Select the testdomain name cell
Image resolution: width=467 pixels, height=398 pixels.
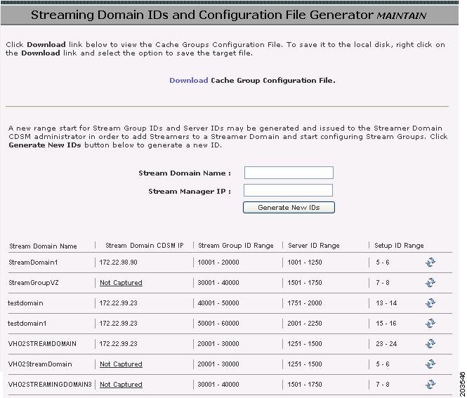[x=25, y=303]
